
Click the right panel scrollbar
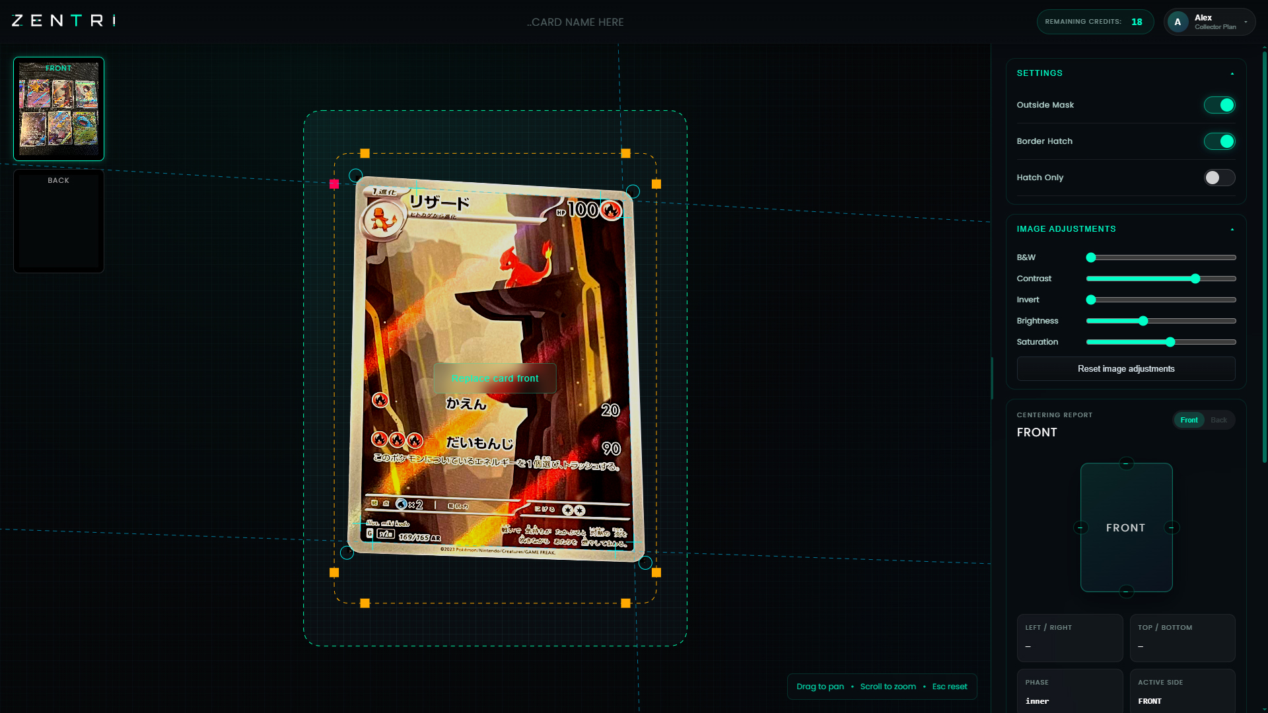click(x=1264, y=257)
